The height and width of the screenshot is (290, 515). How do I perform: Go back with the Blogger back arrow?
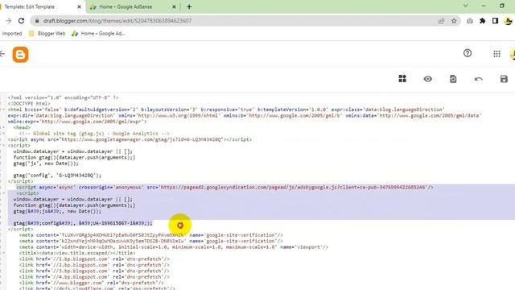pos(2,54)
